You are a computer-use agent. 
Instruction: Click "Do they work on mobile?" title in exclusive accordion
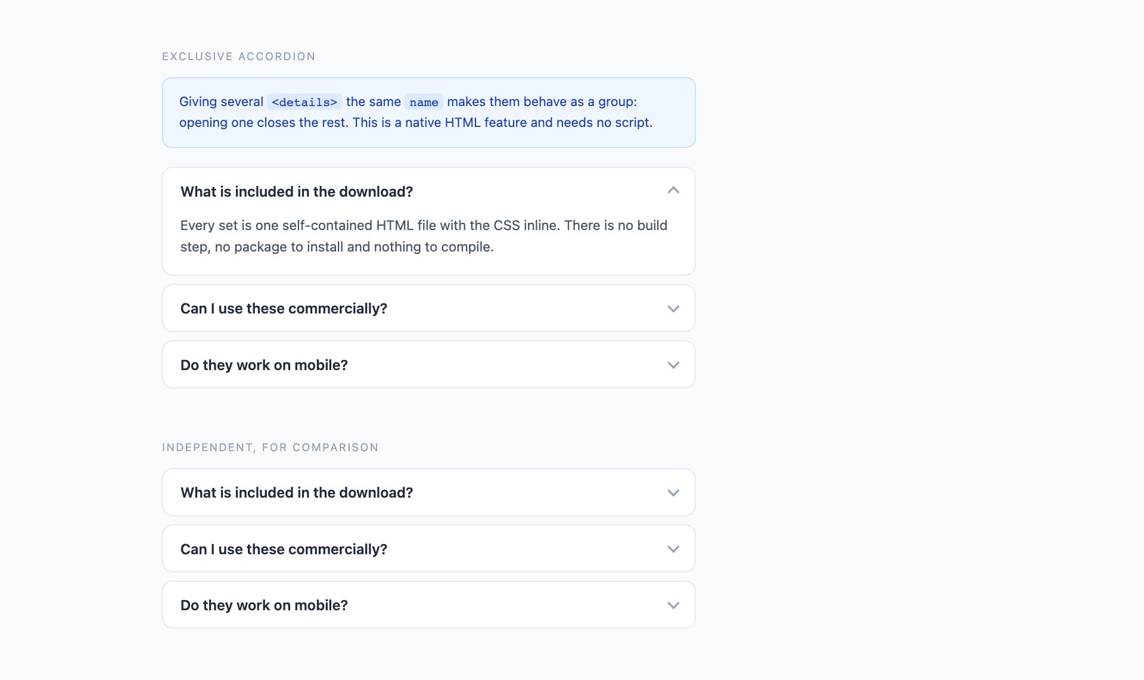tap(264, 365)
